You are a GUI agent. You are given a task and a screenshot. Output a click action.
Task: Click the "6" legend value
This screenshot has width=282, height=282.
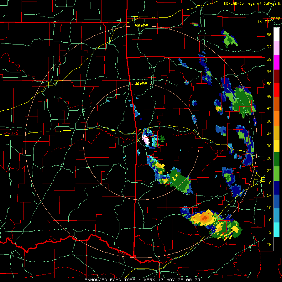[270, 220]
